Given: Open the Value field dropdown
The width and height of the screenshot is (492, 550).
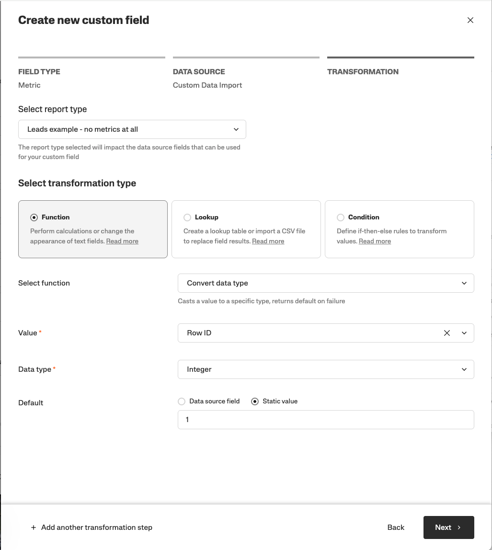Looking at the screenshot, I should 463,332.
